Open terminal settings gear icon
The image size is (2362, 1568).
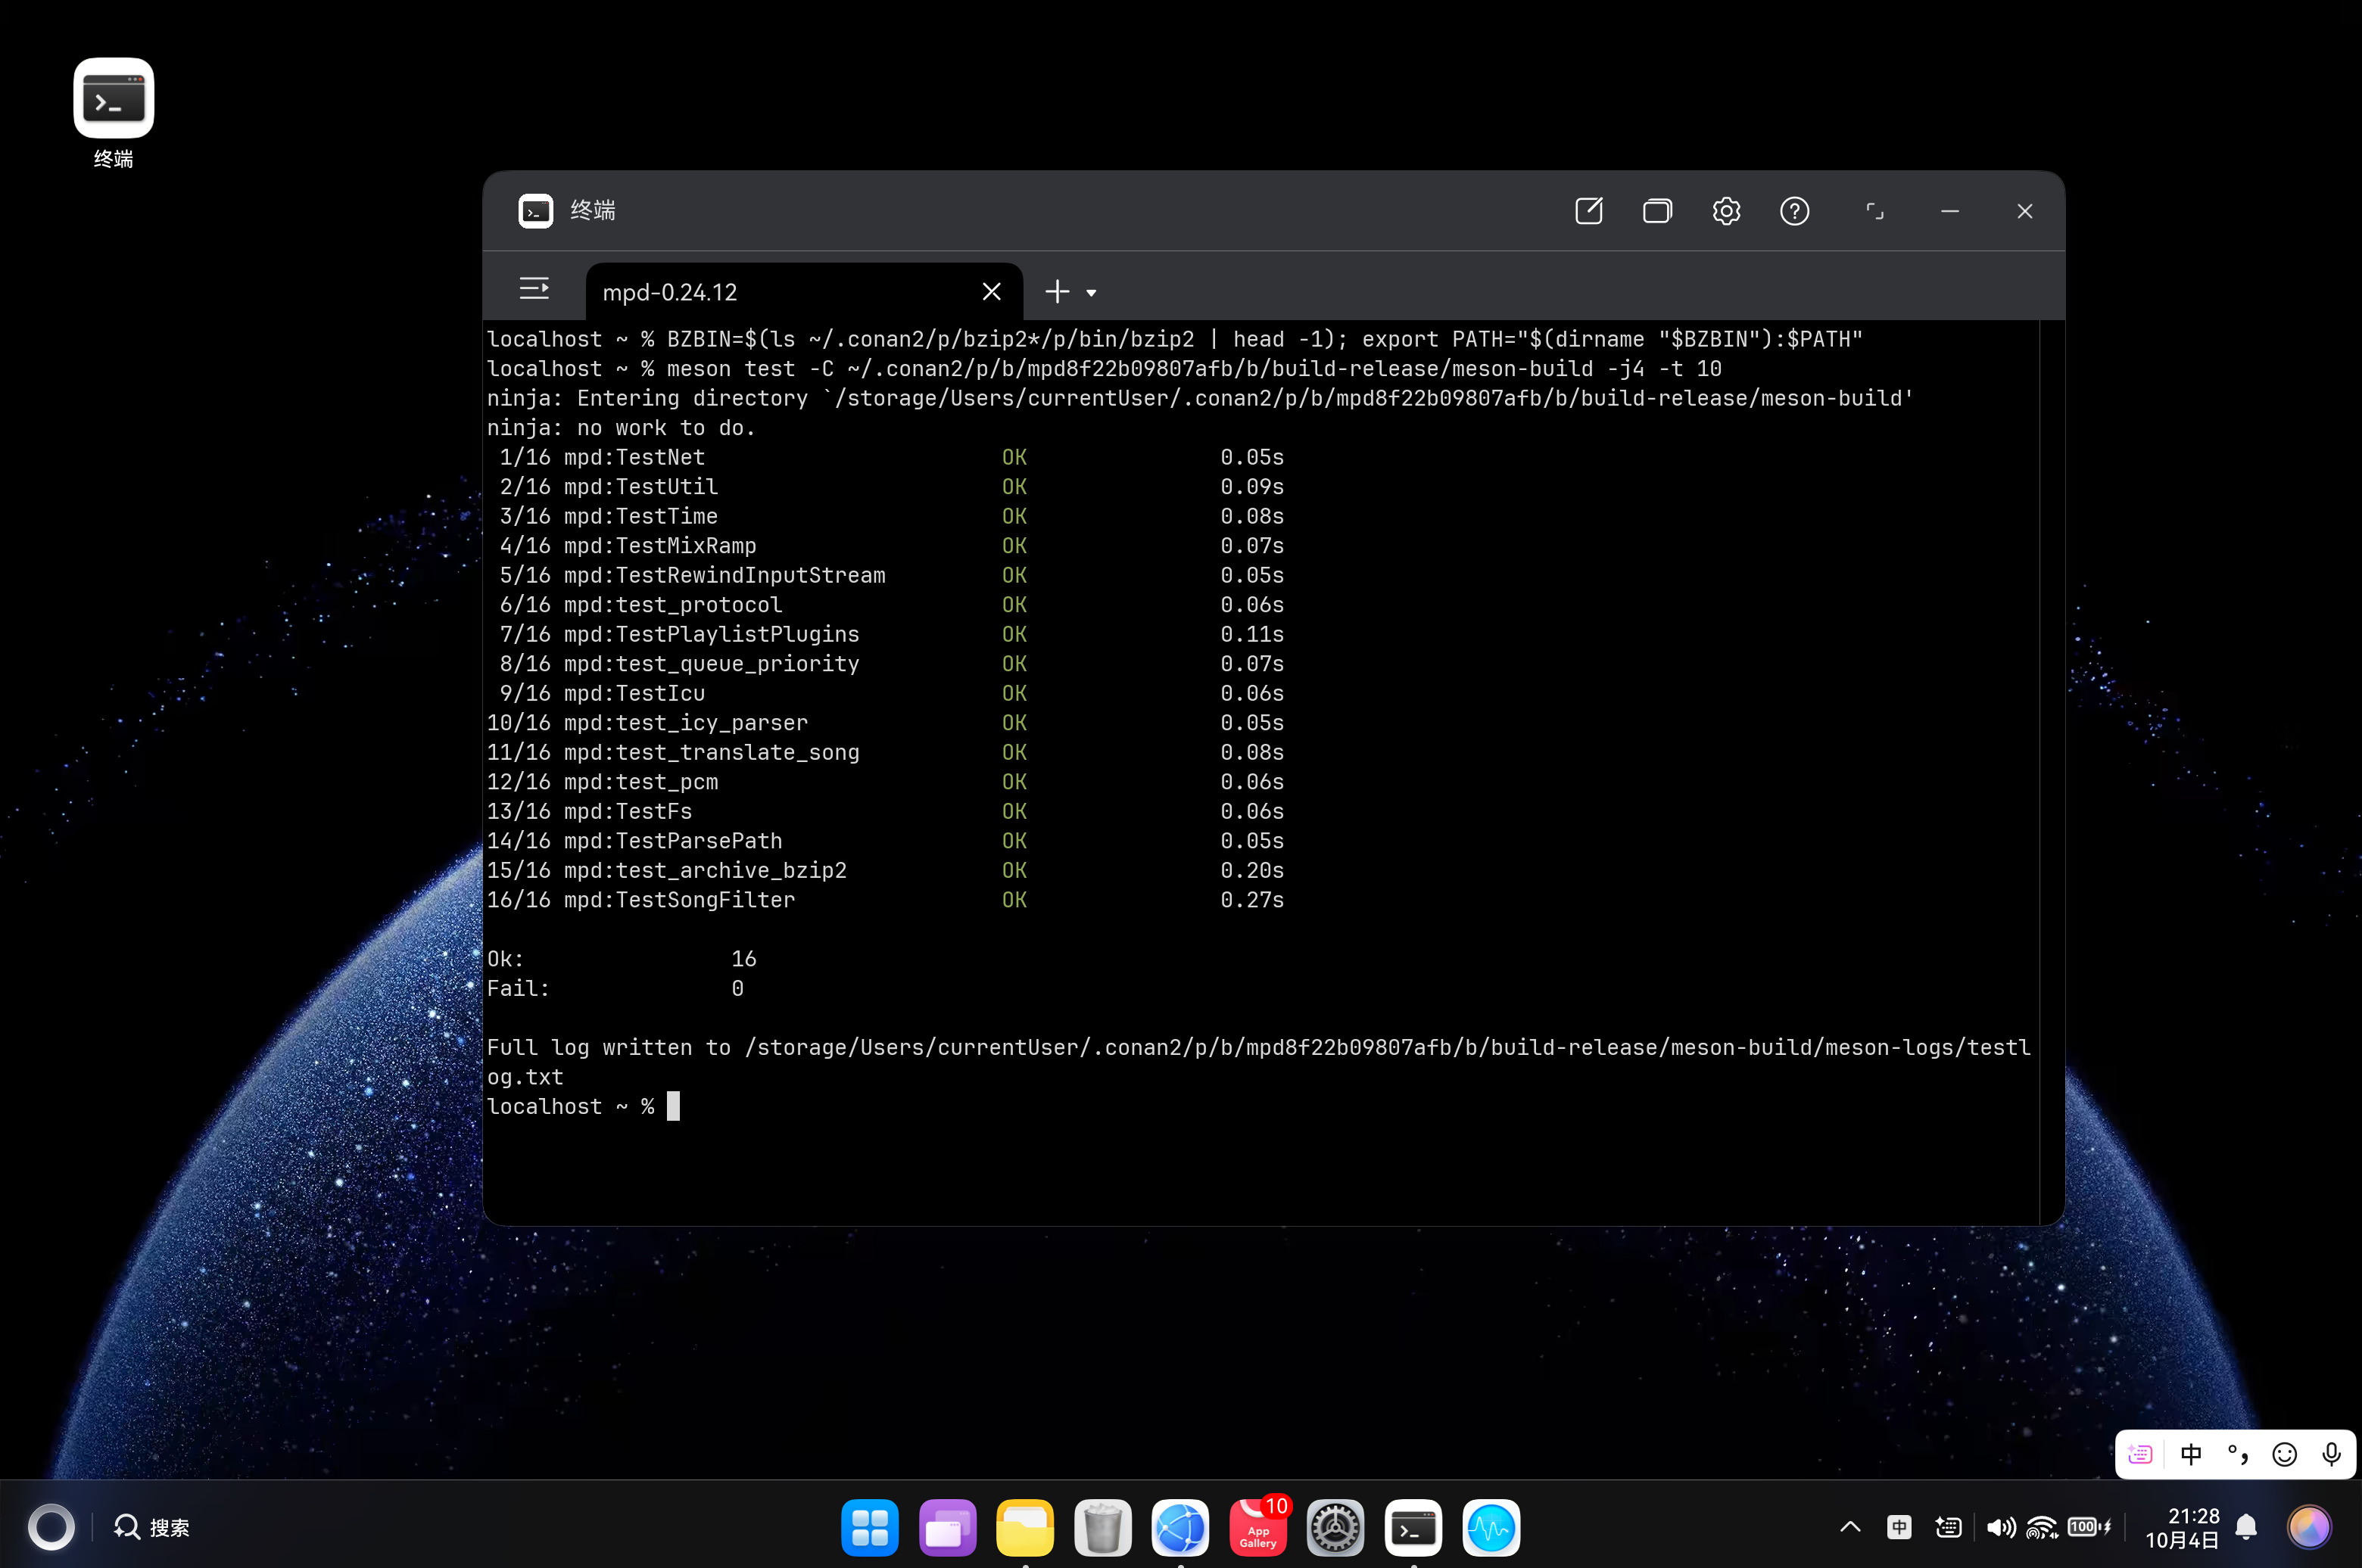(x=1726, y=211)
